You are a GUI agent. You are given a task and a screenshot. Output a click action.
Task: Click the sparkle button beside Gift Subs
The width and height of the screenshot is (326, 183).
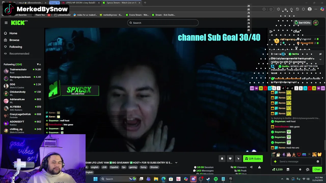point(238,159)
